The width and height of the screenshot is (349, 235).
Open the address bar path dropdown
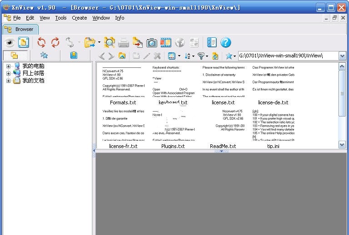[342, 56]
